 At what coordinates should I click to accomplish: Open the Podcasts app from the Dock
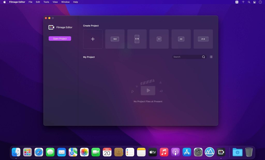click(x=175, y=152)
